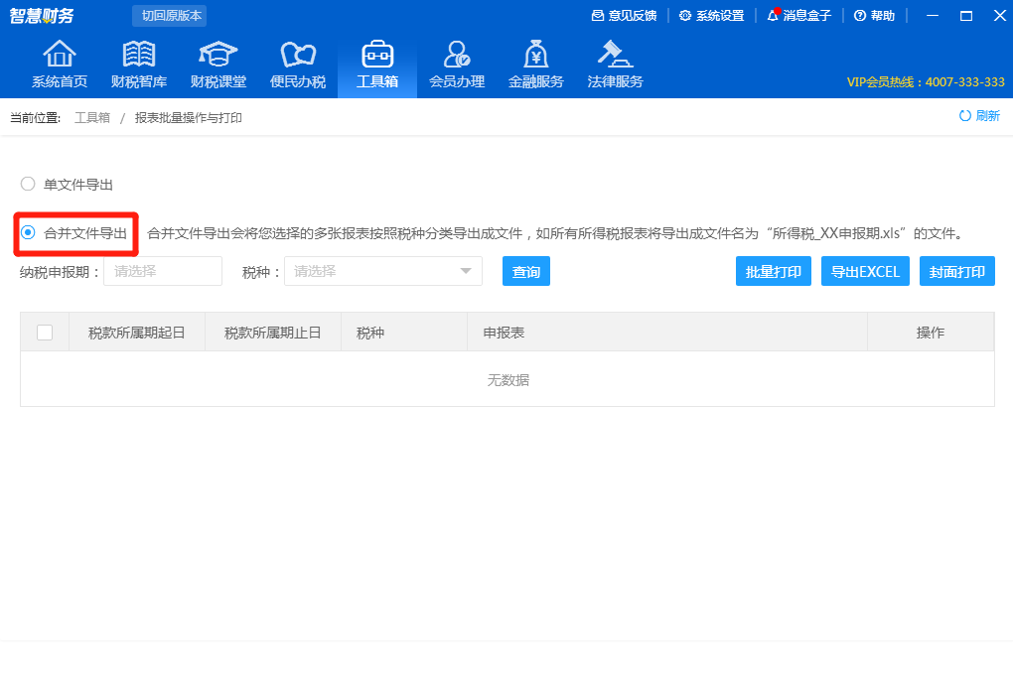Open the 税种 dropdown
1013x674 pixels.
(382, 270)
